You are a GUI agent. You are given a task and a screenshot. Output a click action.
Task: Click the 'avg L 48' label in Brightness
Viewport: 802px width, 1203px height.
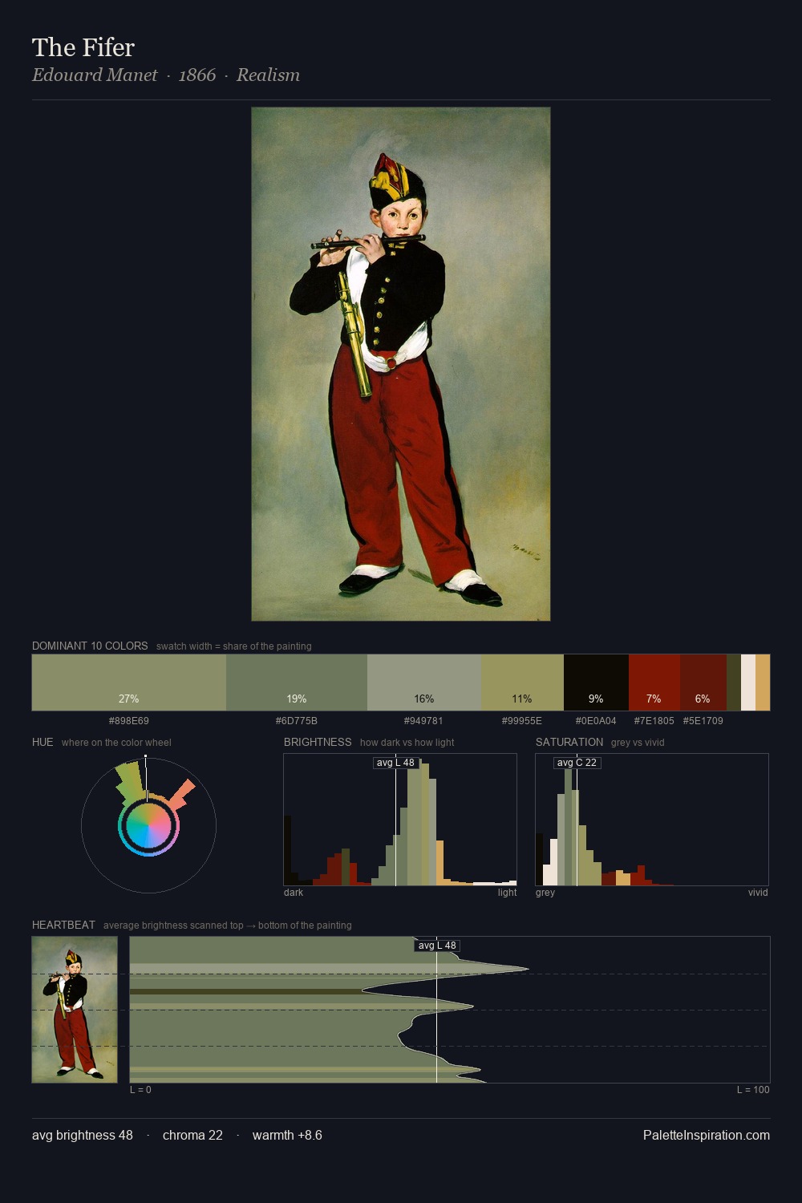(x=395, y=763)
